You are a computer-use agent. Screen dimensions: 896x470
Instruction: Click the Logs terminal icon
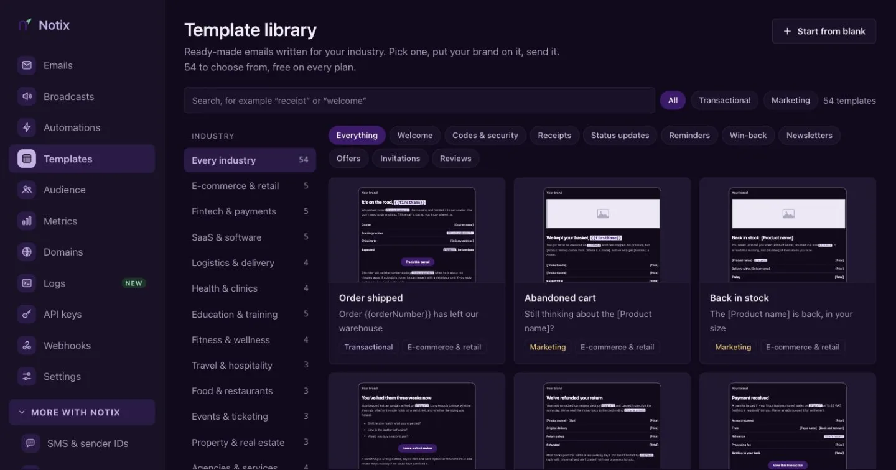point(27,283)
